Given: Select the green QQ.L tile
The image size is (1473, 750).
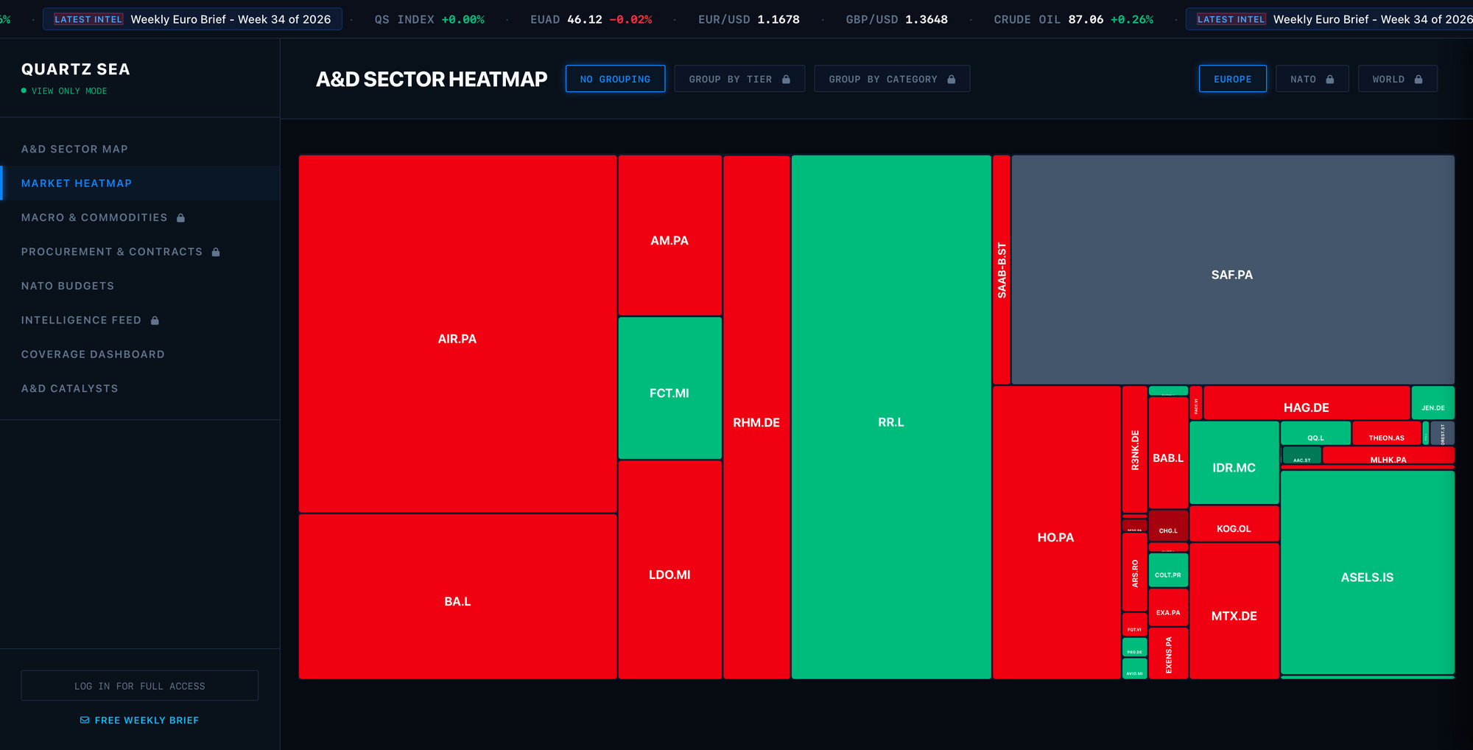Looking at the screenshot, I should [1316, 433].
